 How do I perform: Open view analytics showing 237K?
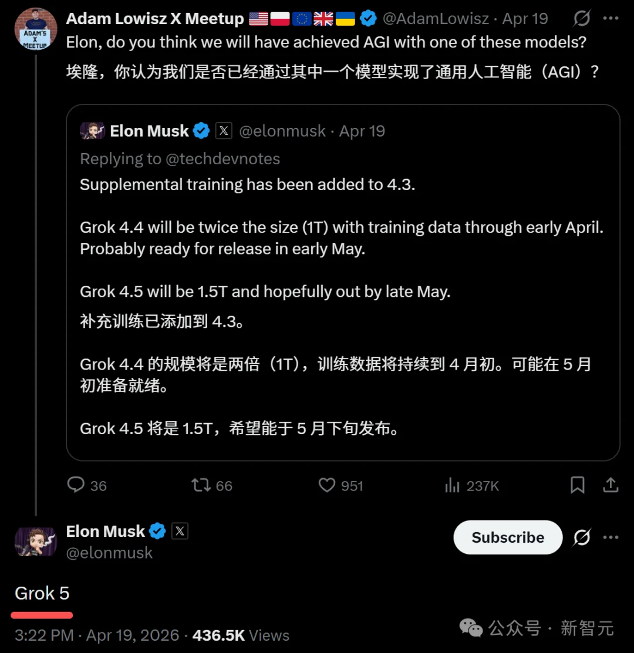452,485
